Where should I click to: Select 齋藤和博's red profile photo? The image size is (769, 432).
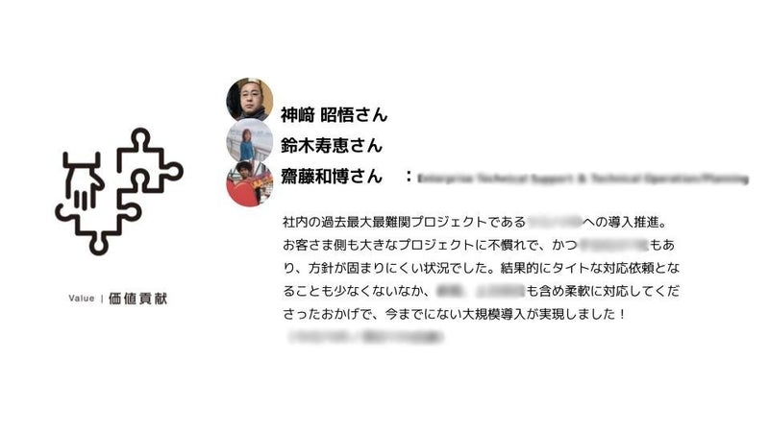tap(250, 184)
